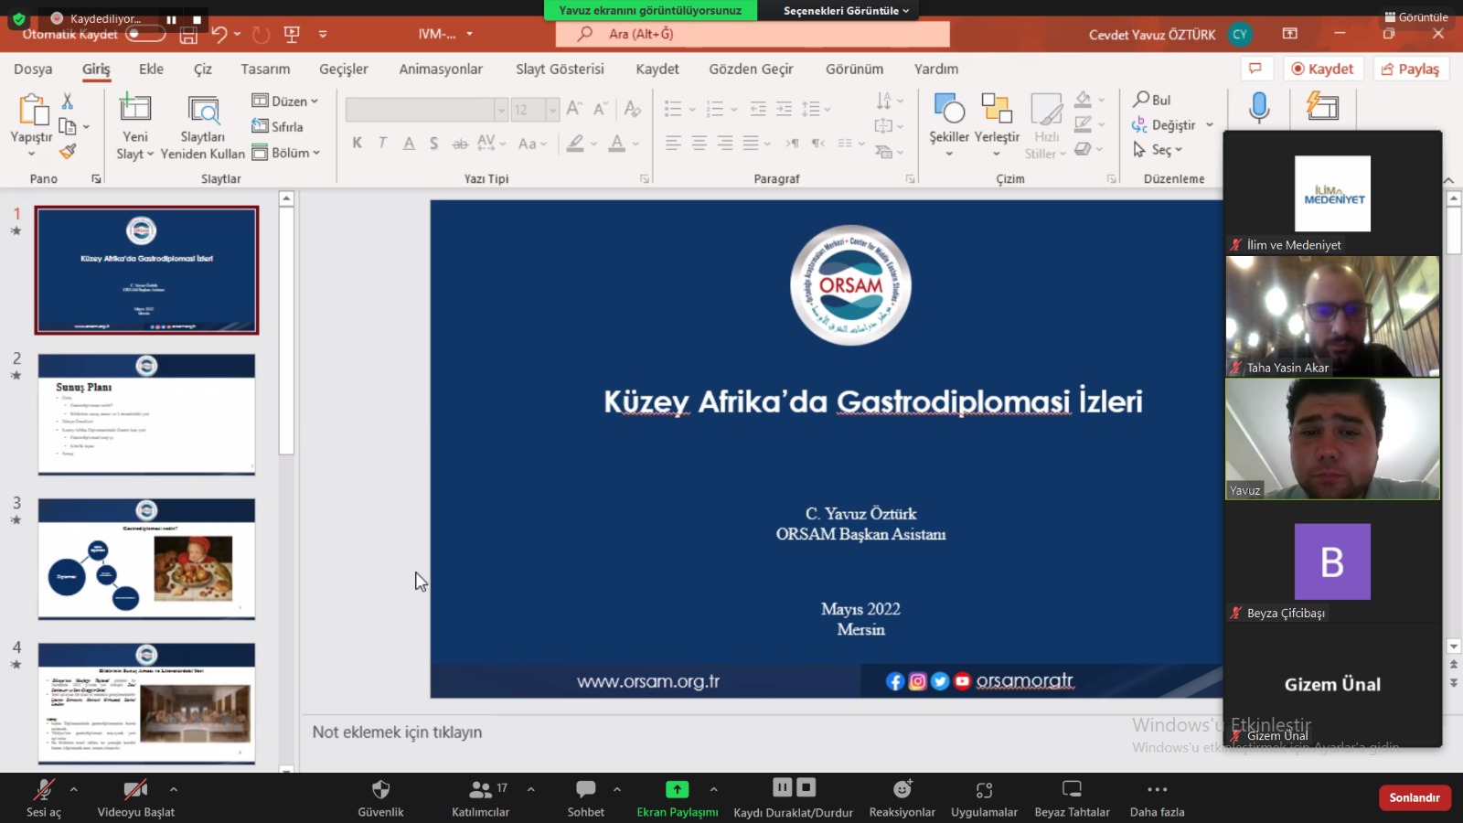Click the Dictate microphone icon in ribbon
The height and width of the screenshot is (823, 1463).
pyautogui.click(x=1259, y=107)
